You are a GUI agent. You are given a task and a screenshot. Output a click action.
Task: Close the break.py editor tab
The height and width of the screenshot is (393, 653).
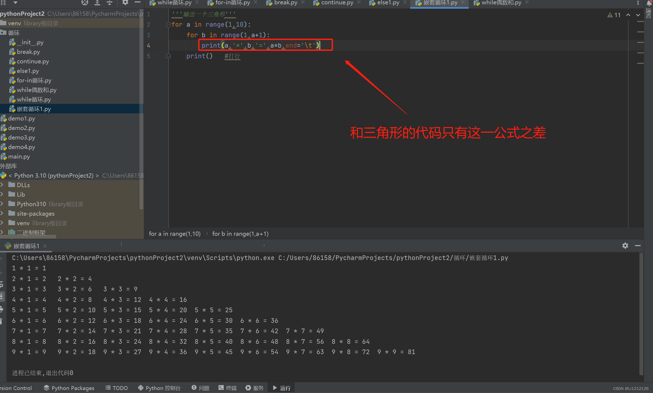click(x=303, y=2)
